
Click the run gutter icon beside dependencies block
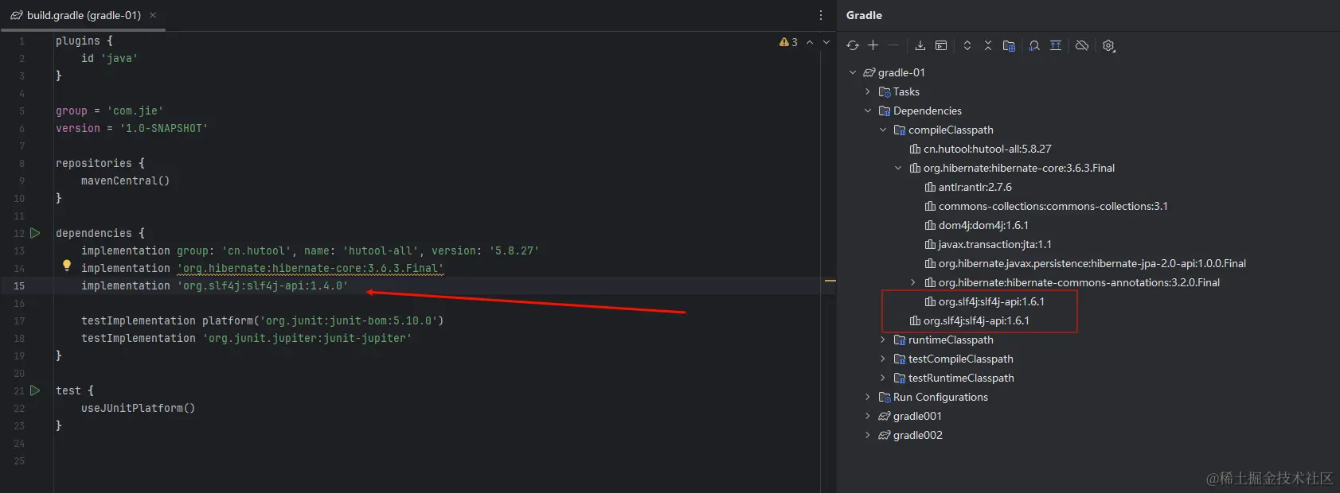pyautogui.click(x=35, y=233)
